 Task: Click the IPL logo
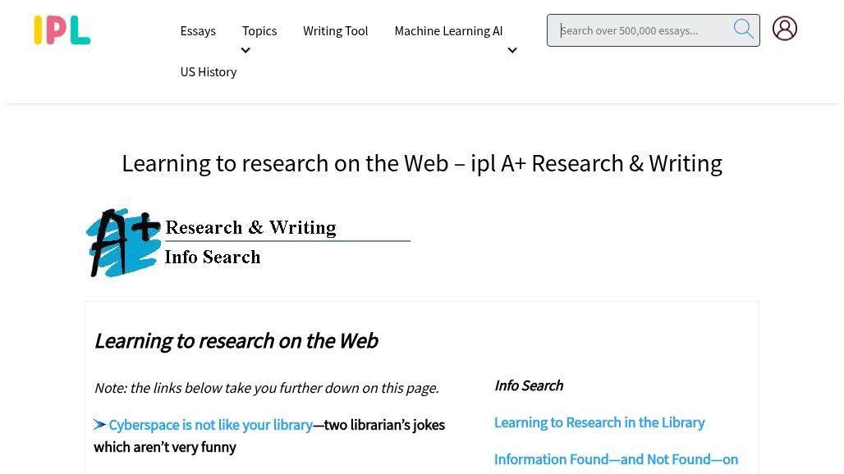click(62, 30)
